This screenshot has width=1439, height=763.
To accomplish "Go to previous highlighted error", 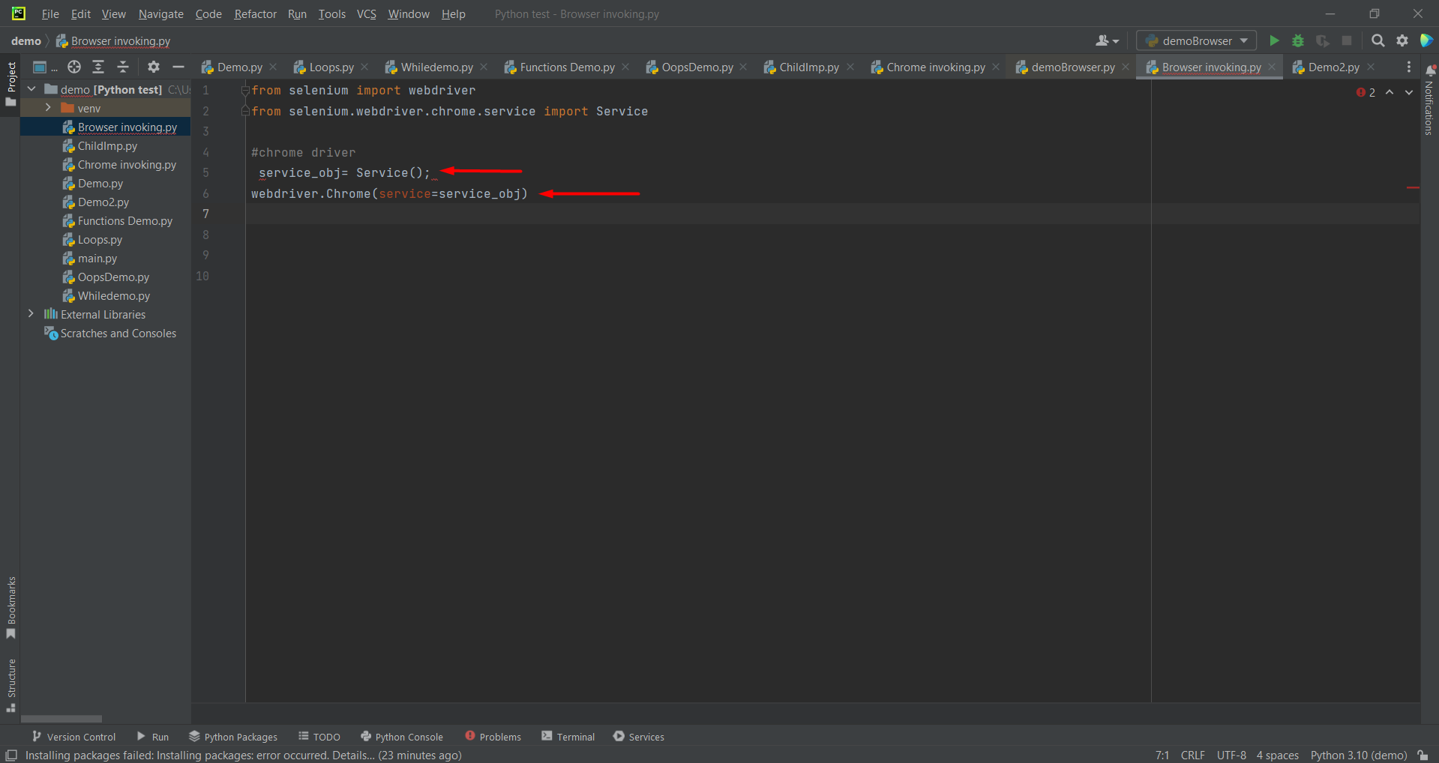I will click(x=1390, y=92).
